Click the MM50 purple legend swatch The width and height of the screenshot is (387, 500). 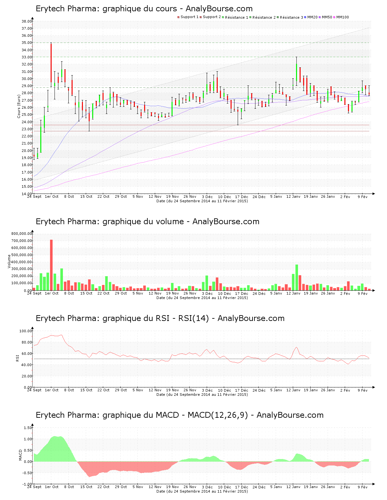[x=320, y=17]
